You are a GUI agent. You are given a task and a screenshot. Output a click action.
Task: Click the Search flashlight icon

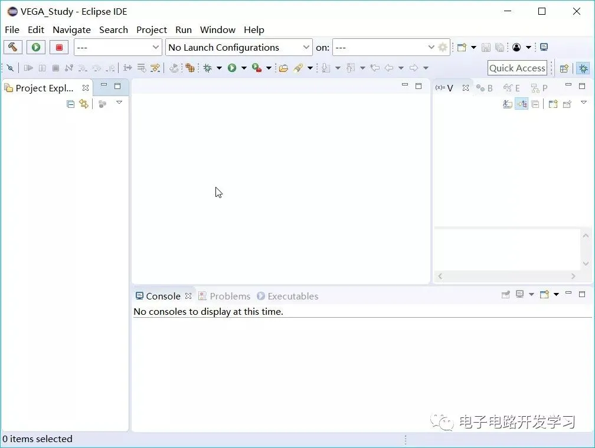(x=298, y=68)
